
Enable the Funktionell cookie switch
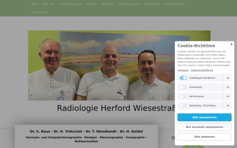click(183, 87)
